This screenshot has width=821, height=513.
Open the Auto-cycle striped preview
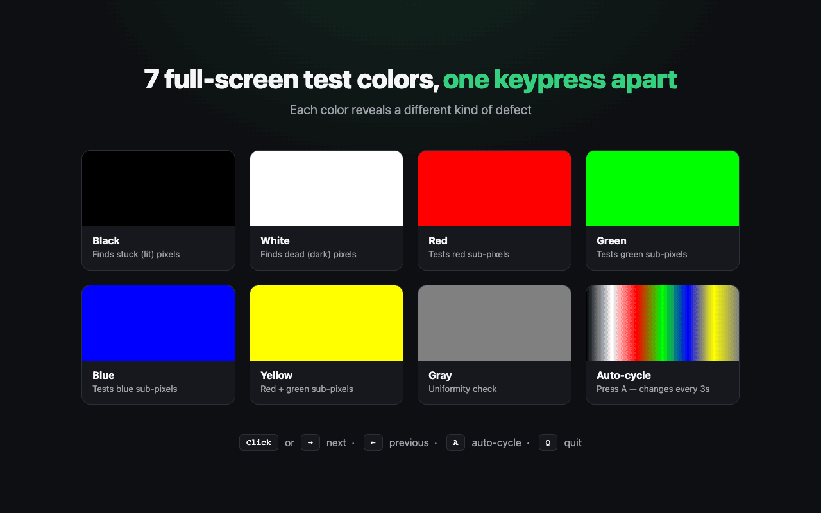click(x=663, y=323)
